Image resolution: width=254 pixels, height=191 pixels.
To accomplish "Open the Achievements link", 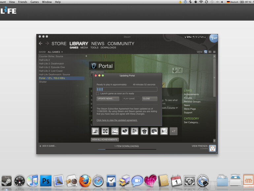I will (x=191, y=94).
